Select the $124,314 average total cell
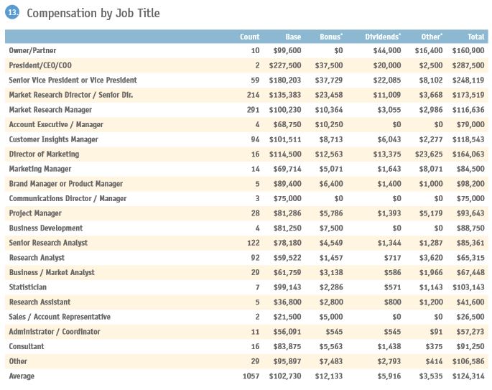Image resolution: width=492 pixels, height=390 pixels. coord(468,376)
